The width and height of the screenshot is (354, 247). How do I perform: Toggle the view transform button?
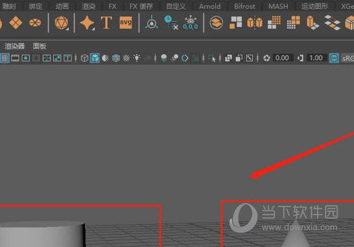(334, 58)
